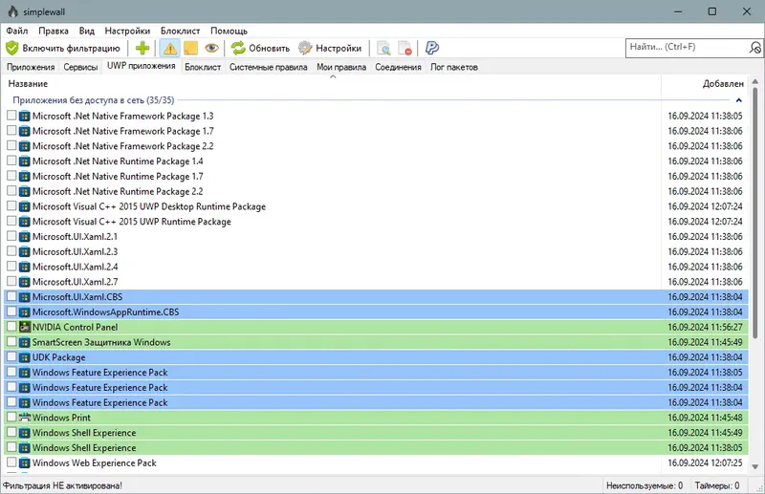Screen dimensions: 765x494
Task: Click the icon next to Microsoft.UI.Xaml.CBS
Action: (x=25, y=296)
